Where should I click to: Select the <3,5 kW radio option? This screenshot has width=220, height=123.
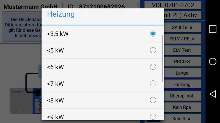(103, 34)
